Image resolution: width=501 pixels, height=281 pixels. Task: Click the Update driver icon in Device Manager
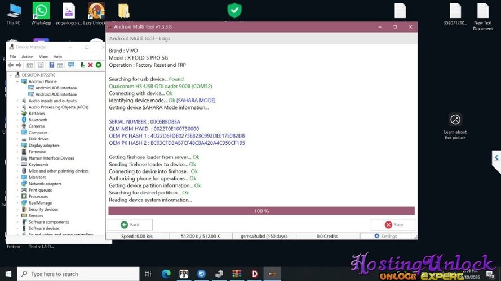click(82, 65)
